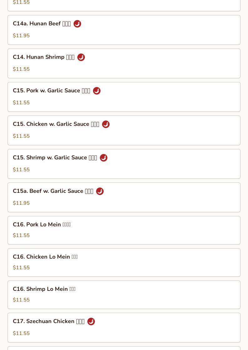
Task: Click spicy icon on Pork w. Garlic Sauce
Action: click(97, 90)
